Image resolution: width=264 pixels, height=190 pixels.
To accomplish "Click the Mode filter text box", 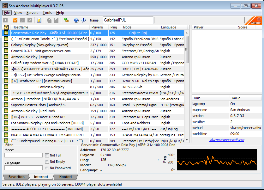I will [23, 155].
